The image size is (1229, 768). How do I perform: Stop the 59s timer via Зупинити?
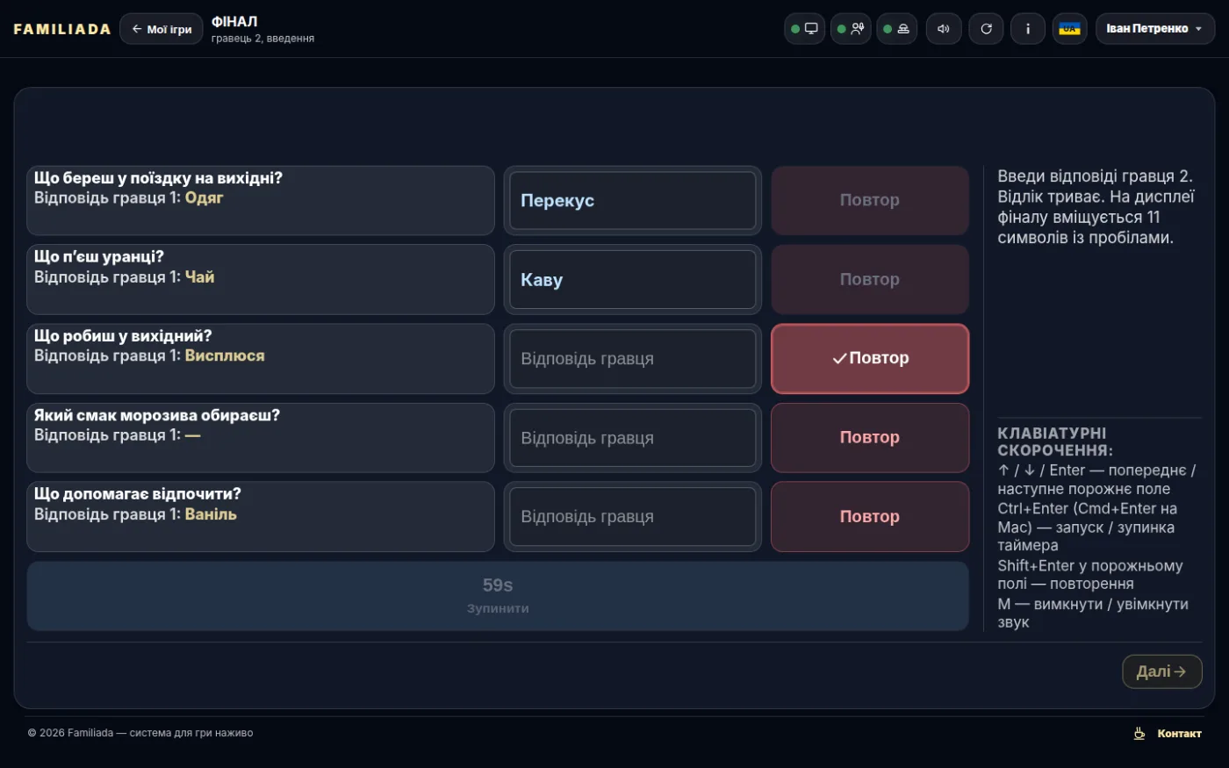[x=498, y=596]
